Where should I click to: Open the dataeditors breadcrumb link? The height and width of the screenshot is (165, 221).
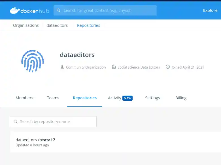57,25
